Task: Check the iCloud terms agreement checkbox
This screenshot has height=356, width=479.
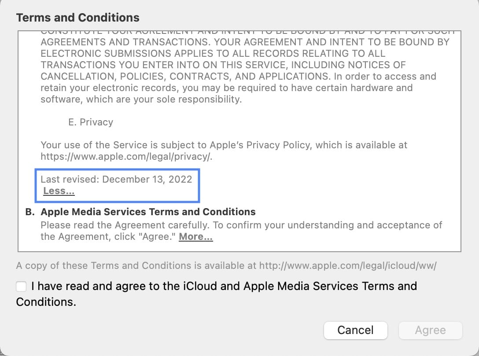Action: 21,286
